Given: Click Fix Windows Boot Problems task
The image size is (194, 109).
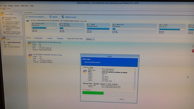Looking at the screenshot, I should (11, 19).
